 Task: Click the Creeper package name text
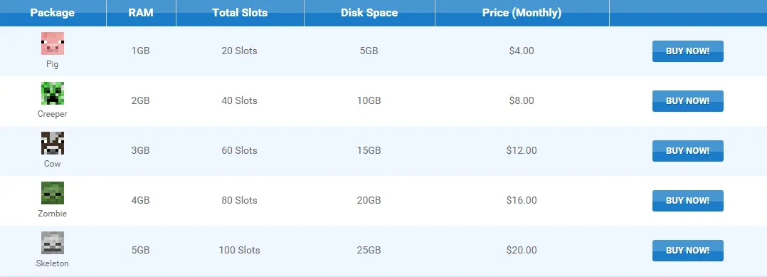tap(53, 114)
